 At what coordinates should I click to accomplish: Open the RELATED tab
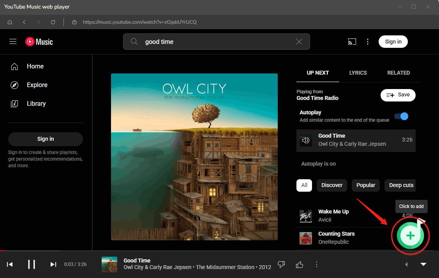tap(398, 73)
